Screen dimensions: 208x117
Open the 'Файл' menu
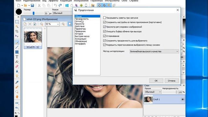(18, 1)
